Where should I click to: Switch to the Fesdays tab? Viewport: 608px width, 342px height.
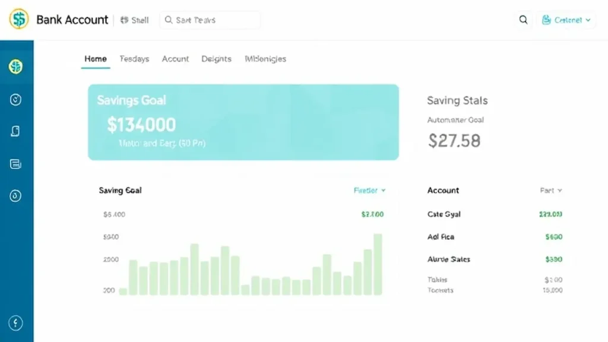click(x=134, y=59)
